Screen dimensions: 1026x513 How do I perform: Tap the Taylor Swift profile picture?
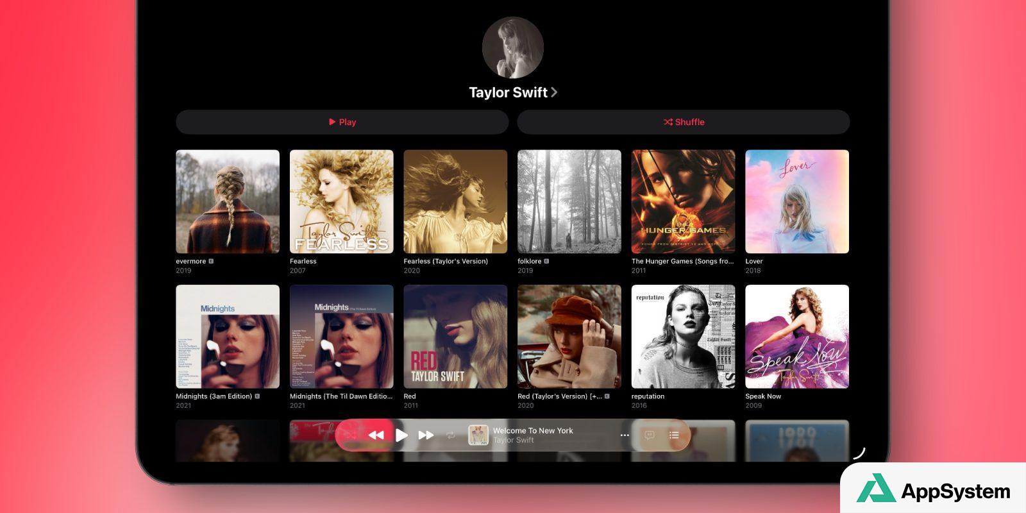click(x=512, y=48)
